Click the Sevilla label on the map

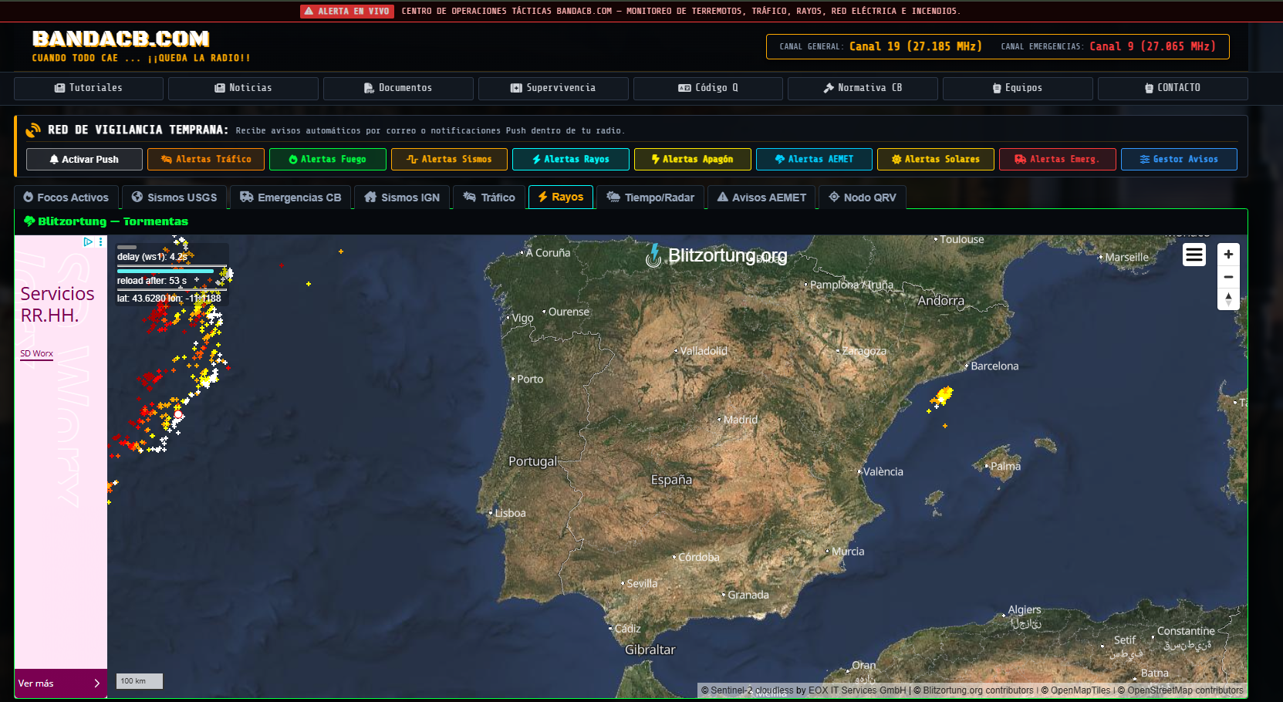[642, 584]
